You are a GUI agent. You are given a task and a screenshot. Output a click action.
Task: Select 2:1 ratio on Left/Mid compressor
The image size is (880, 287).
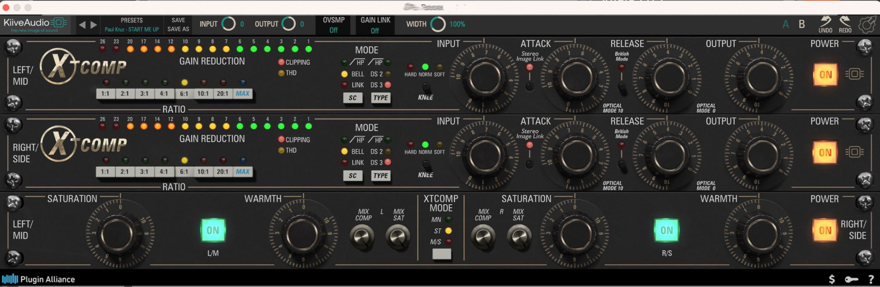[x=125, y=94]
